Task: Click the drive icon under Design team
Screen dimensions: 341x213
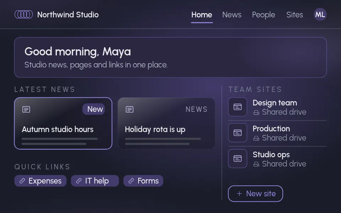Action: [x=256, y=113]
